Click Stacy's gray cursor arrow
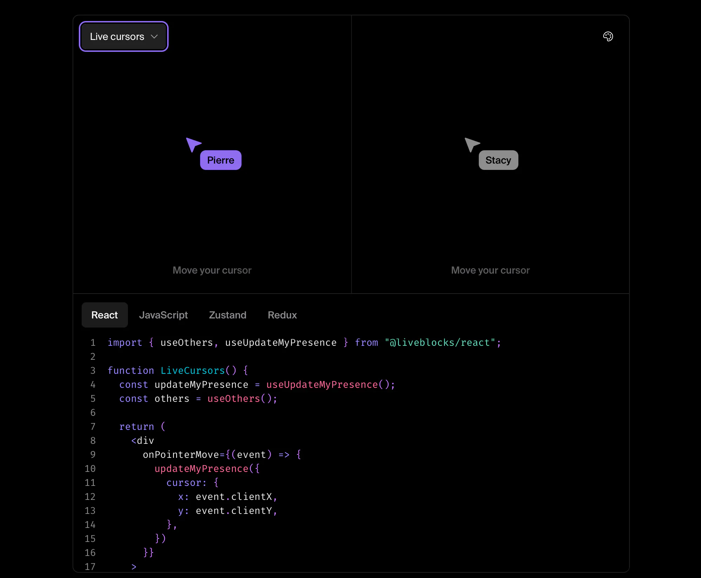Screen dimensions: 701x578 tap(472, 145)
